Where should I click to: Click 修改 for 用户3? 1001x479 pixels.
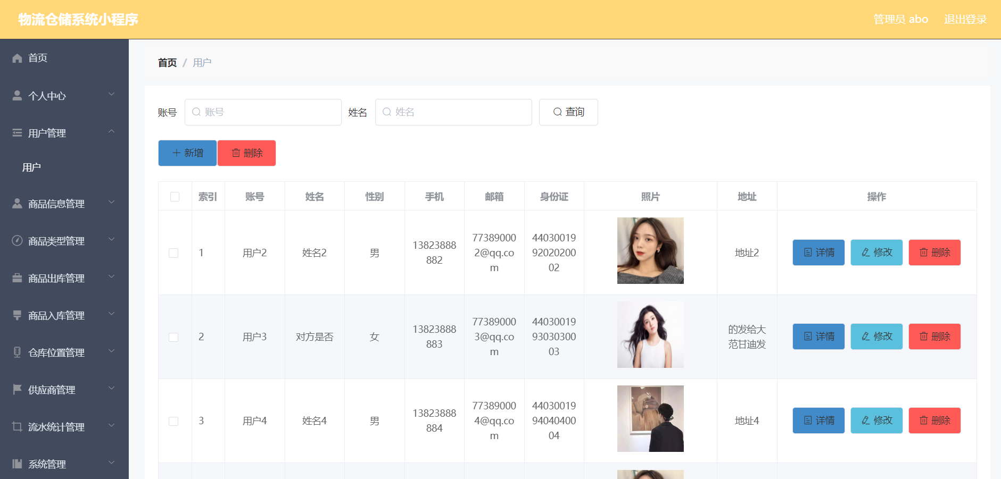pyautogui.click(x=876, y=337)
